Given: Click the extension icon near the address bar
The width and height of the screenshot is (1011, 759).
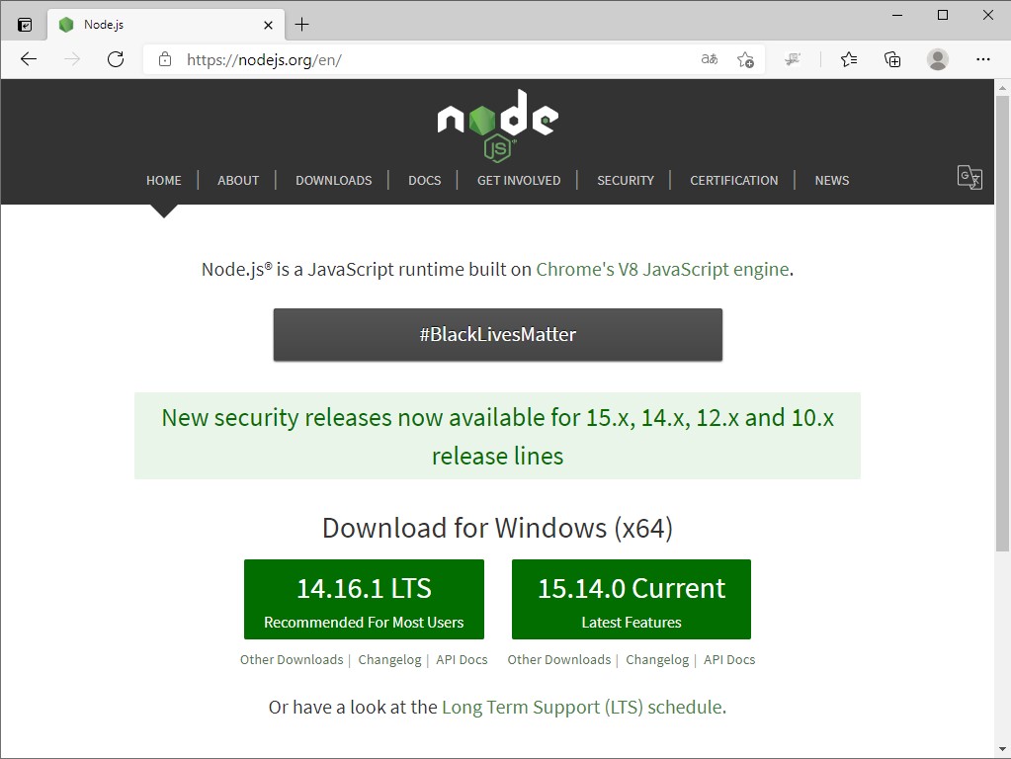Looking at the screenshot, I should [793, 59].
